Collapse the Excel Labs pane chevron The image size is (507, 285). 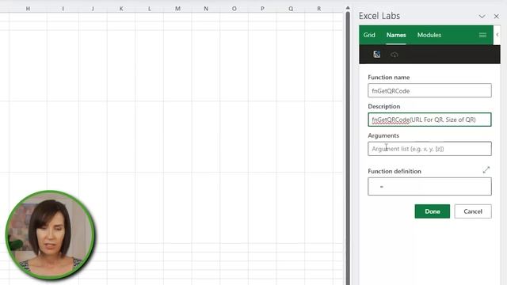482,16
